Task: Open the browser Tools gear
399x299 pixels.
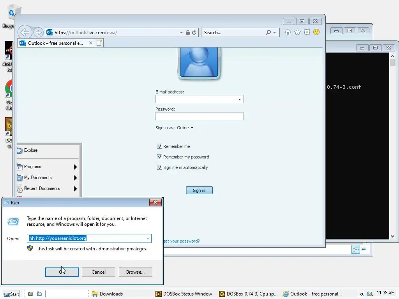Action: coord(307,32)
